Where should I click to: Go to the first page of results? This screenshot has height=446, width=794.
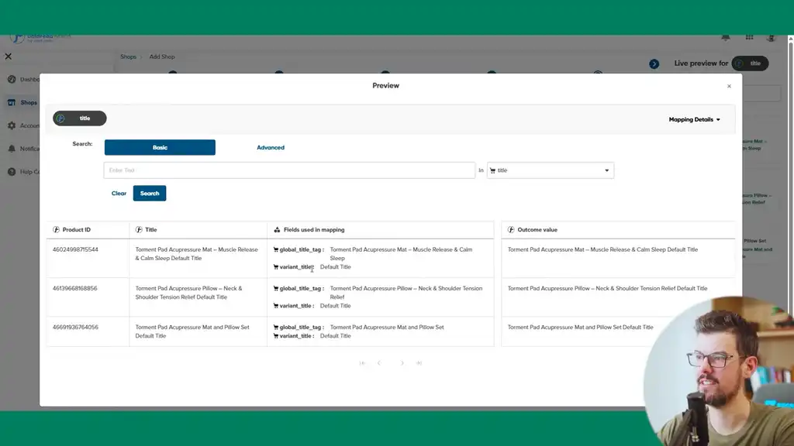pyautogui.click(x=362, y=363)
